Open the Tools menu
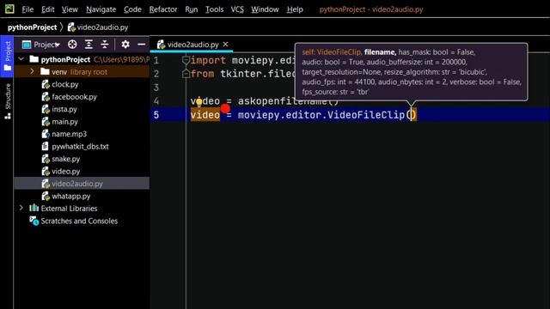 pos(214,9)
